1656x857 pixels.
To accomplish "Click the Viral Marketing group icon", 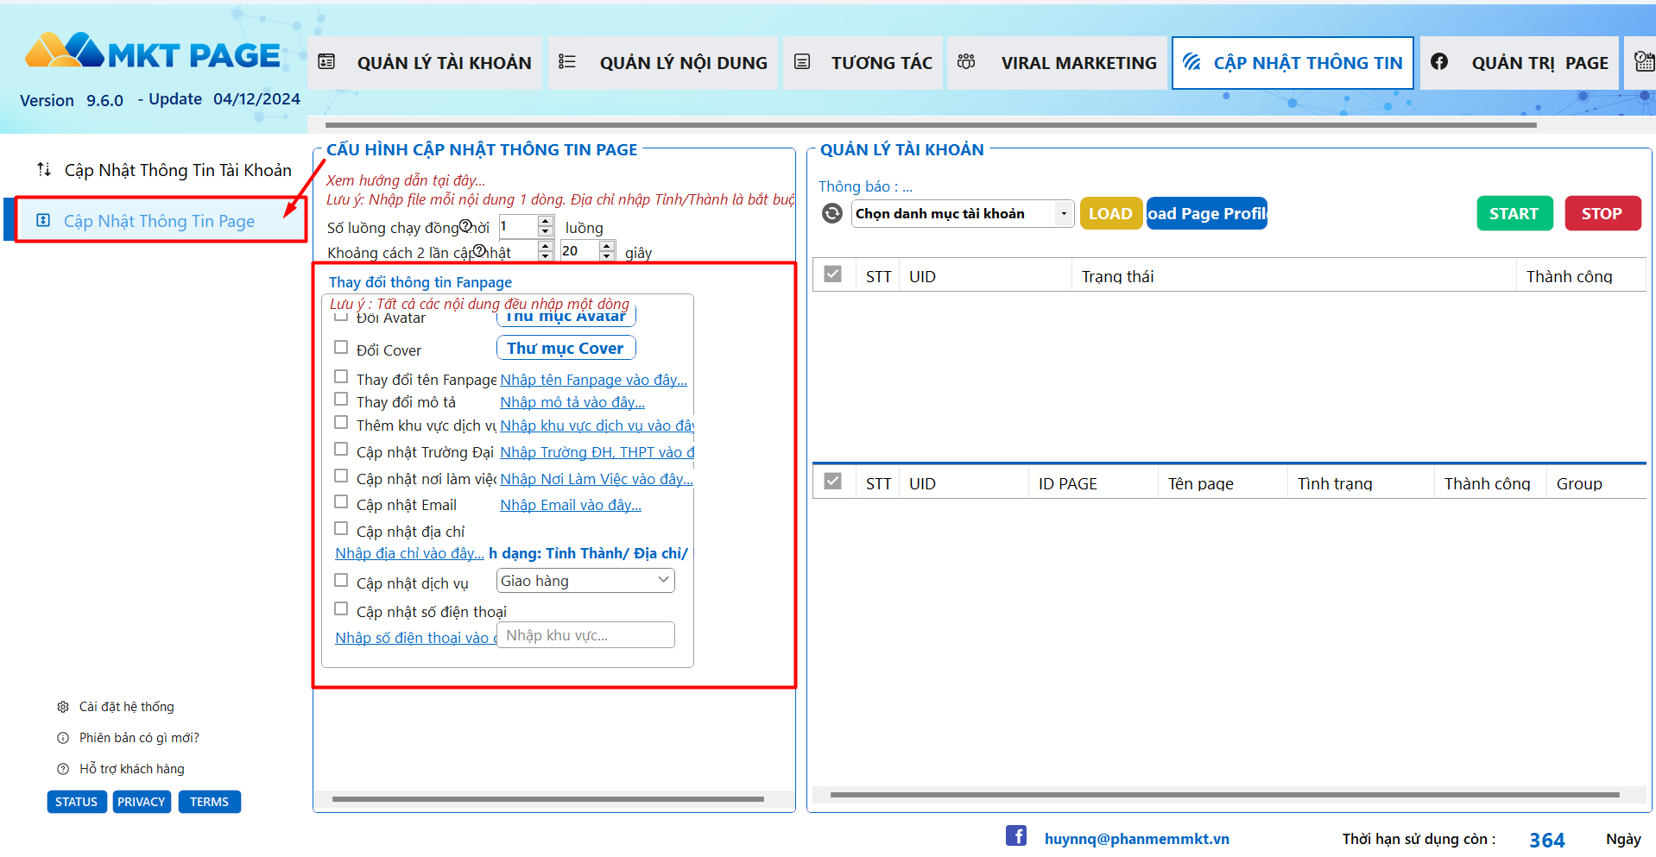I will click(966, 61).
